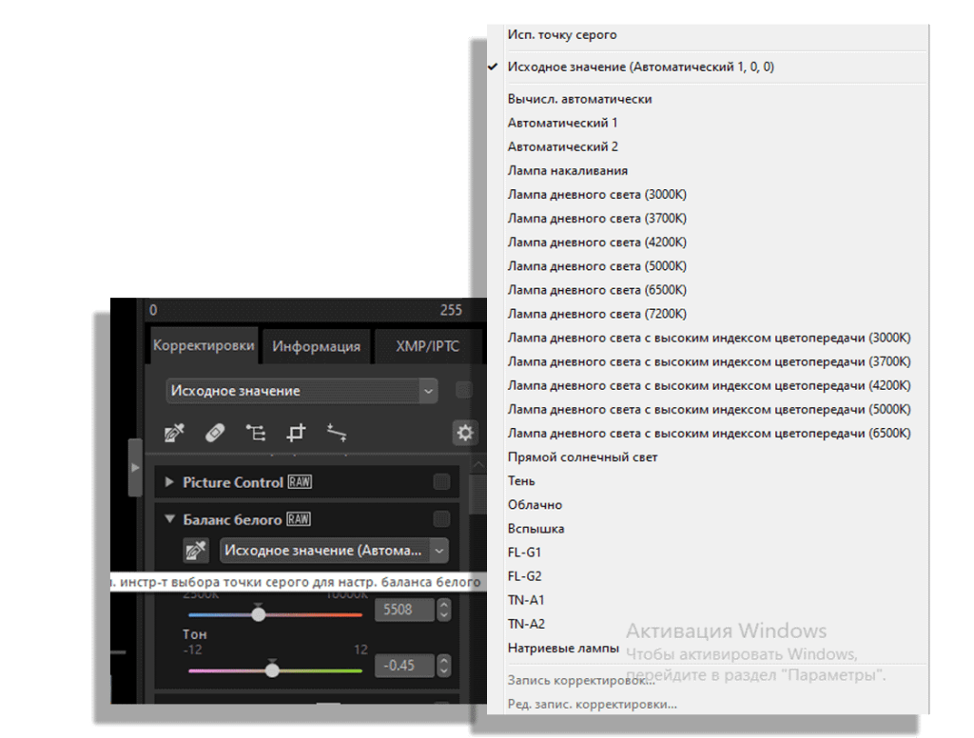Click White Balance gray point eyedropper button
This screenshot has height=738, width=974.
[x=196, y=551]
